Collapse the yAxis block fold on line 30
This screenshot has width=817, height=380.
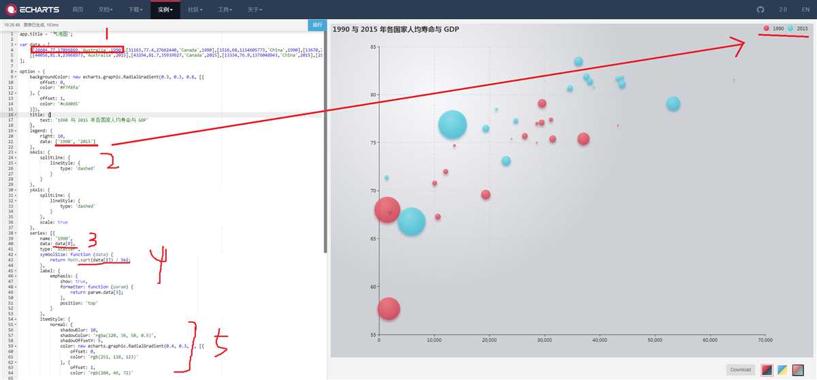click(x=16, y=190)
